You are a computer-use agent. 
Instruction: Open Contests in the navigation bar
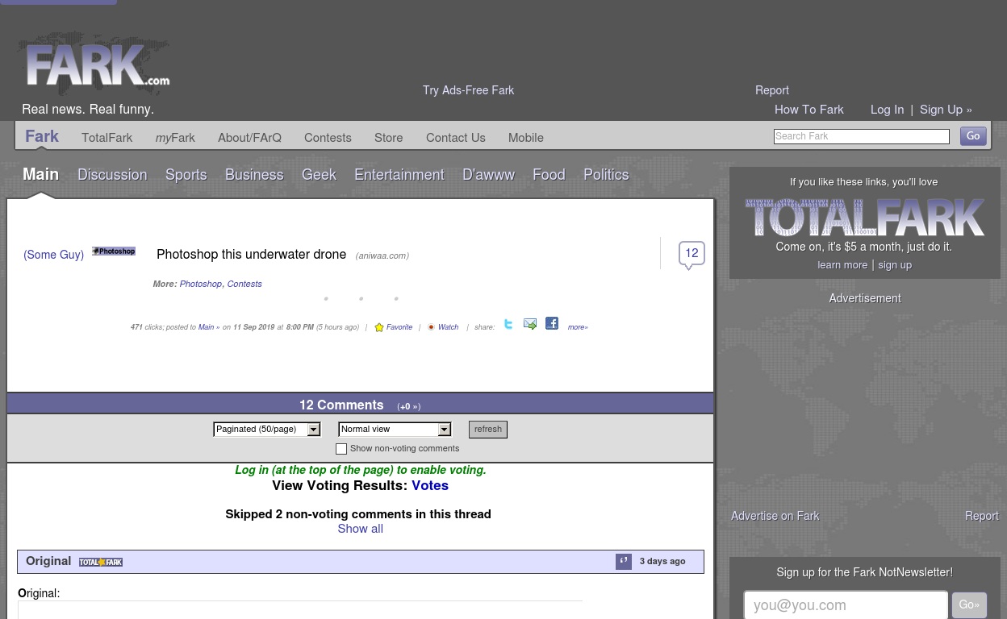328,138
